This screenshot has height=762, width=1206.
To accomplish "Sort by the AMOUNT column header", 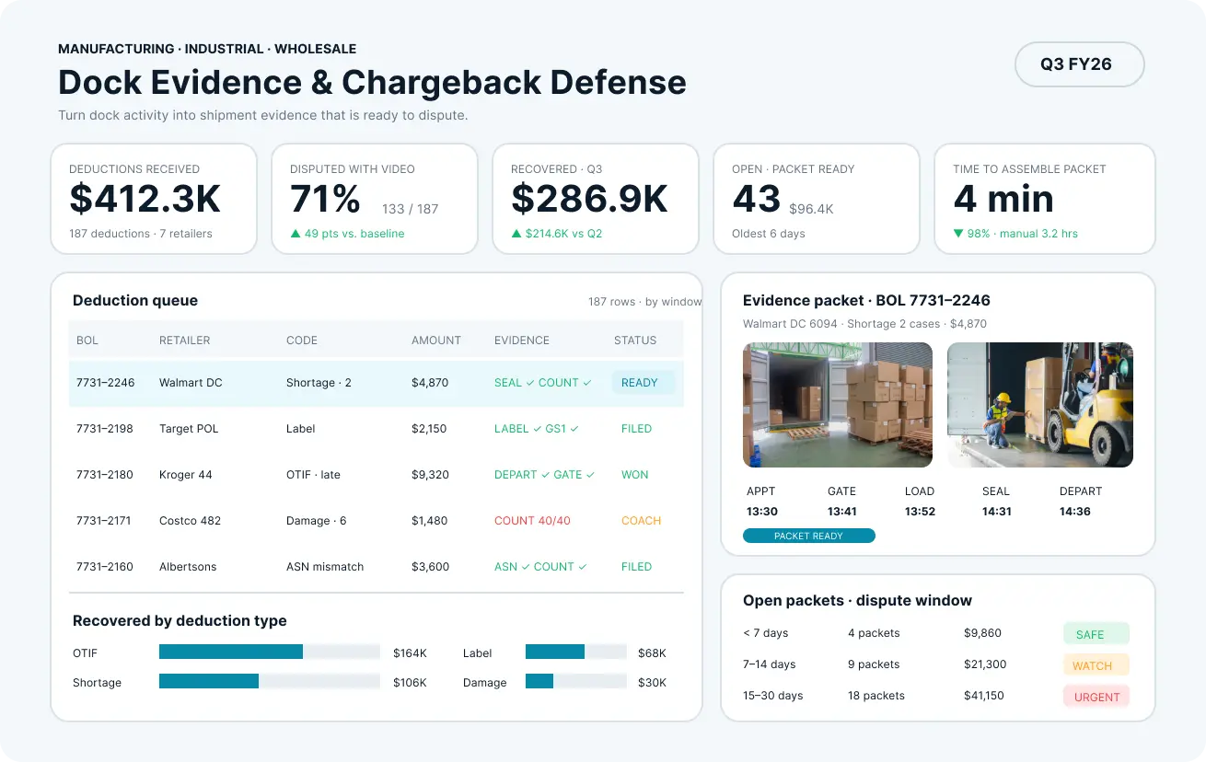I will [436, 341].
